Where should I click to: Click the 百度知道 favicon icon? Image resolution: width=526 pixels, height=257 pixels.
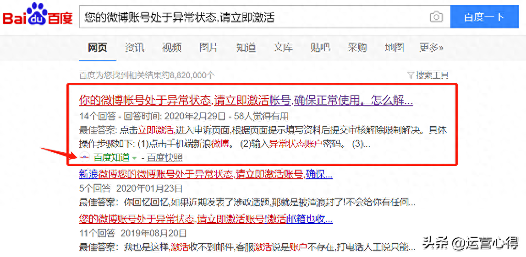click(x=84, y=158)
